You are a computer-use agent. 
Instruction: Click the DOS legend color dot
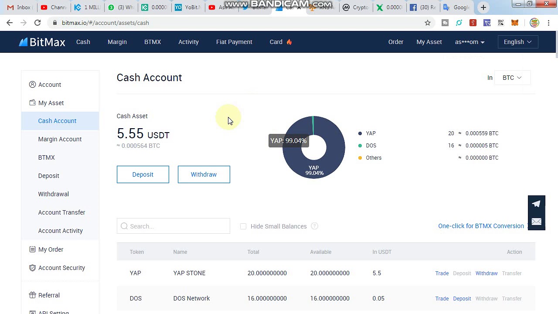tap(360, 146)
